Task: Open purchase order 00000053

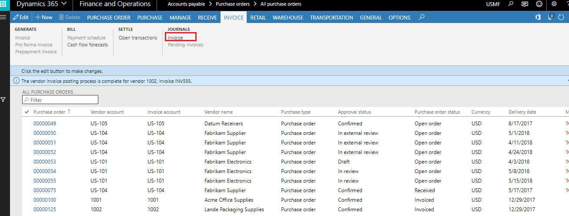Action: (x=45, y=162)
